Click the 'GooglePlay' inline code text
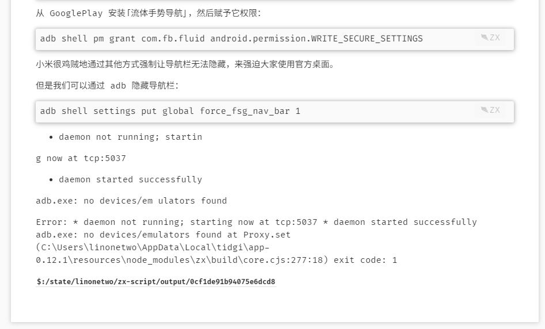 pyautogui.click(x=76, y=14)
